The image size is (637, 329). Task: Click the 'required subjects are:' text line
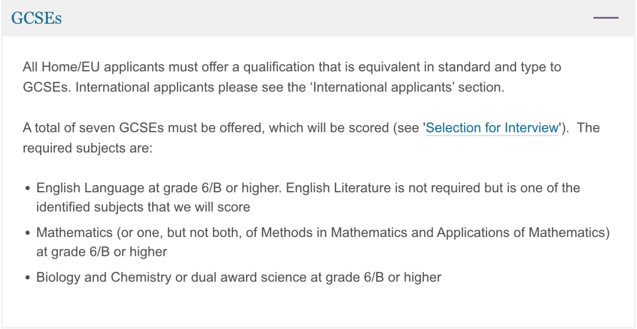click(x=87, y=148)
